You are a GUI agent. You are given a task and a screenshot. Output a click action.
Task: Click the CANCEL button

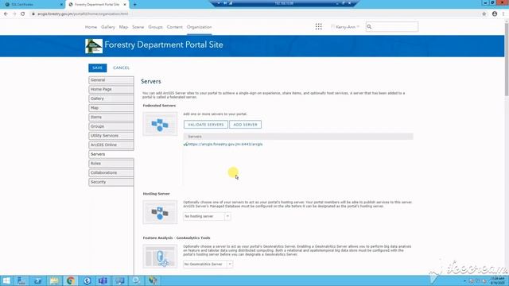(x=121, y=68)
